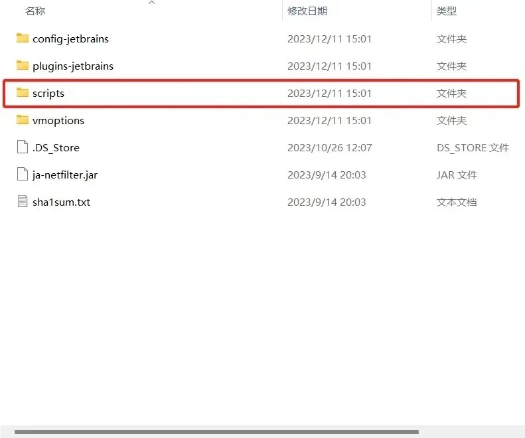
Task: Select the sha1sum.txt file name
Action: [x=61, y=202]
